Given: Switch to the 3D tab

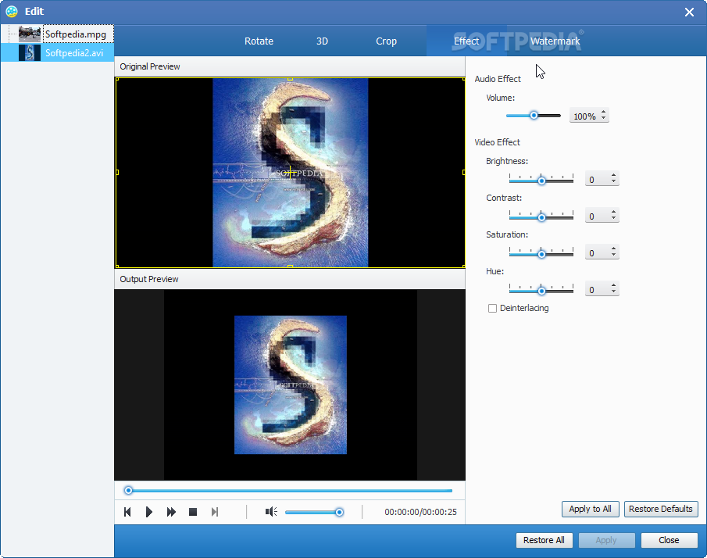Looking at the screenshot, I should point(322,41).
